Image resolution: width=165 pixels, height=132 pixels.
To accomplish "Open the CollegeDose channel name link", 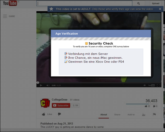I will click(59, 100).
